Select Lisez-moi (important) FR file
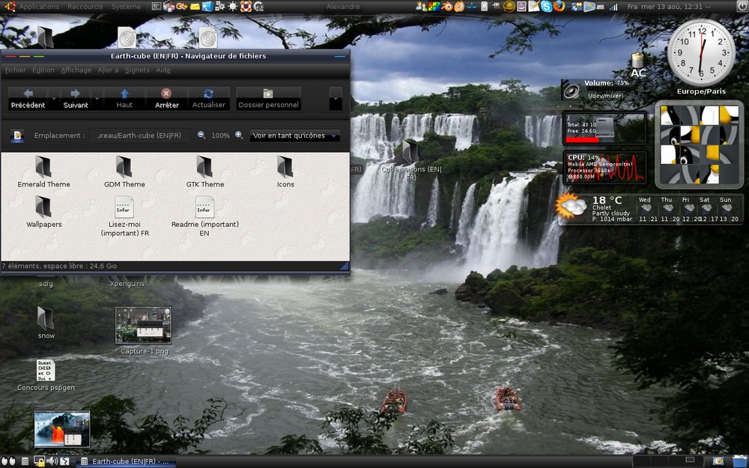749x468 pixels. coord(124,216)
